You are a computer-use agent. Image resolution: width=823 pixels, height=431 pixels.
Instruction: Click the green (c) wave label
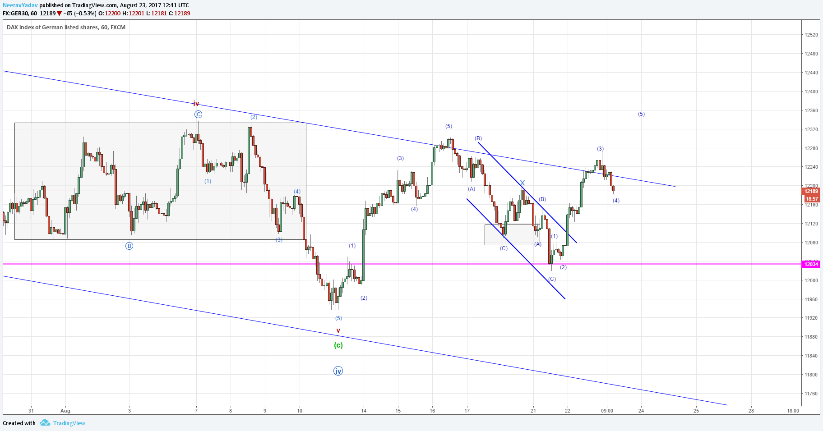(338, 345)
